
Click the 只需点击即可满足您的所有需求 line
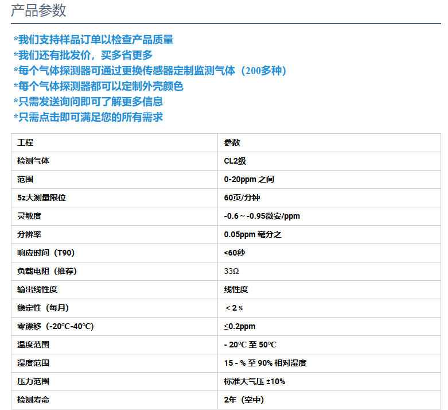tap(88, 117)
